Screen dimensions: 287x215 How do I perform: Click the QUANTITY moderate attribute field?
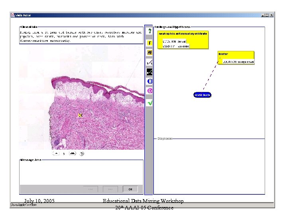[176, 47]
